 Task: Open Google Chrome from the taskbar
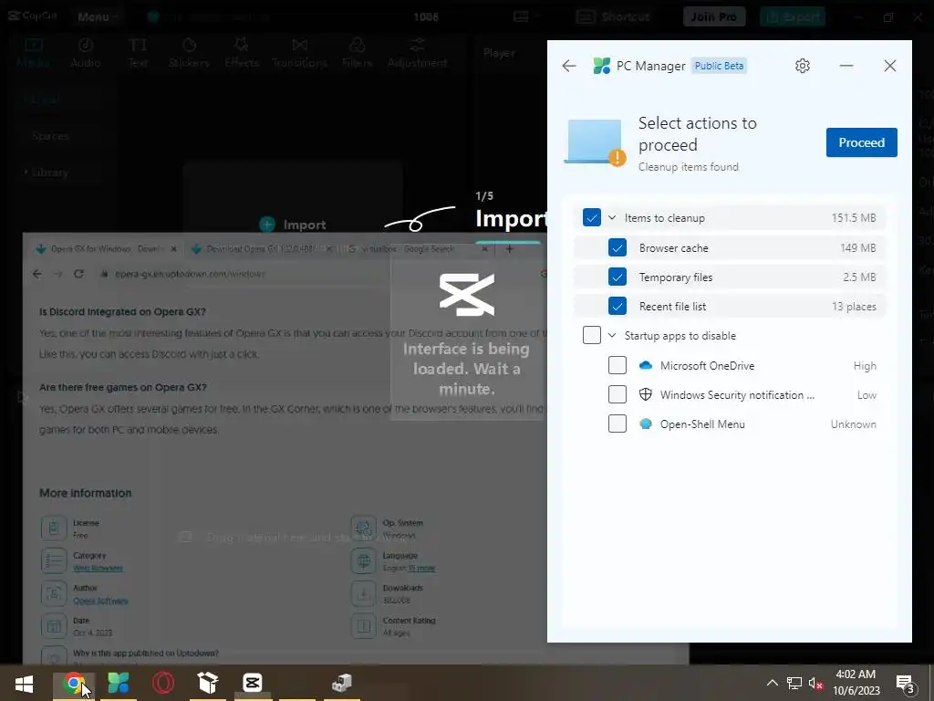click(73, 683)
